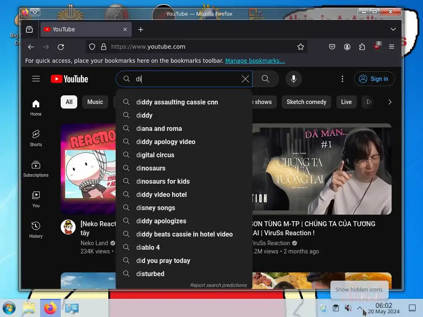This screenshot has width=423, height=317.
Task: Close the YouTube tab
Action: click(125, 29)
